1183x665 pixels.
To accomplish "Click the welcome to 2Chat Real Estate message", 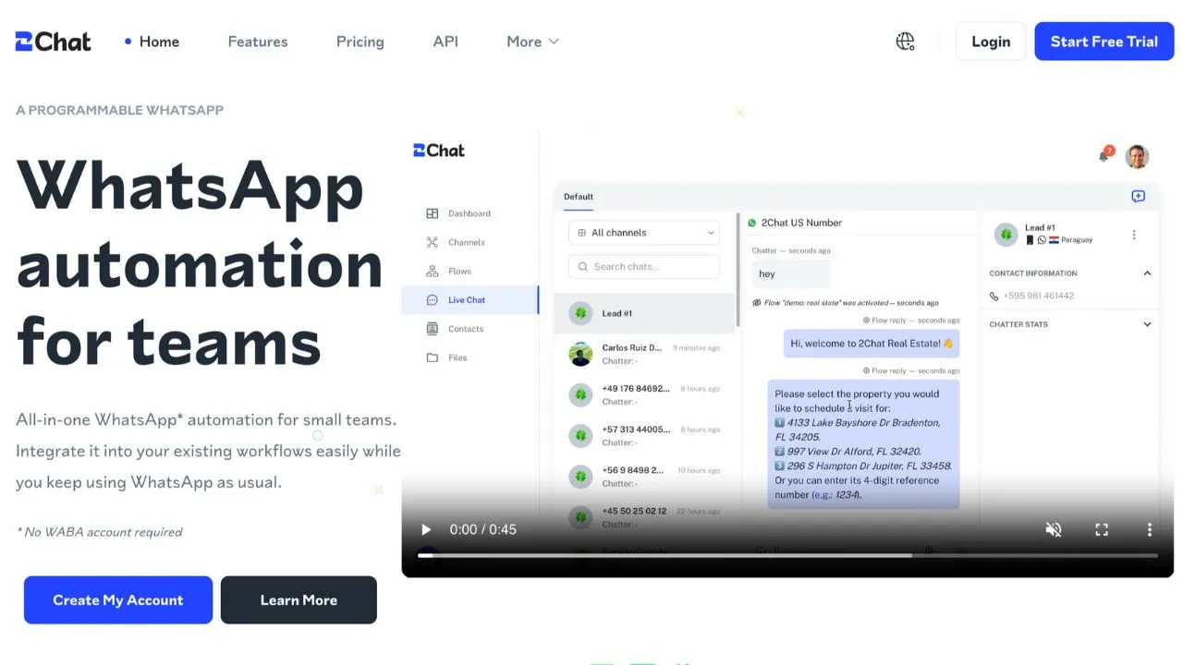I will (x=872, y=344).
